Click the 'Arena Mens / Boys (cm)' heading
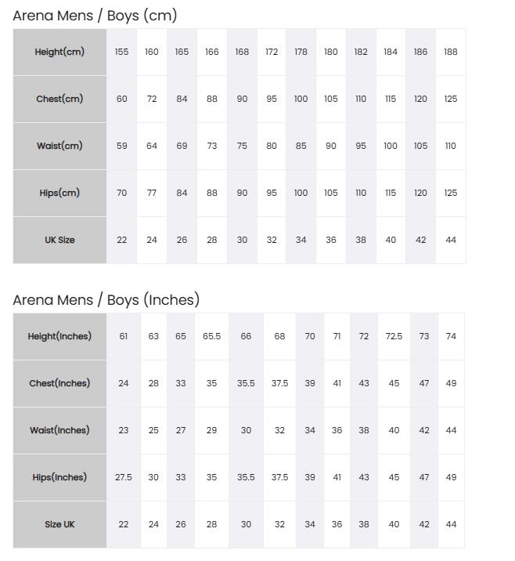This screenshot has width=515, height=561. tap(95, 16)
